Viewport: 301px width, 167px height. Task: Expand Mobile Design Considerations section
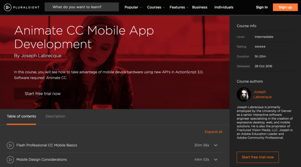click(x=216, y=160)
